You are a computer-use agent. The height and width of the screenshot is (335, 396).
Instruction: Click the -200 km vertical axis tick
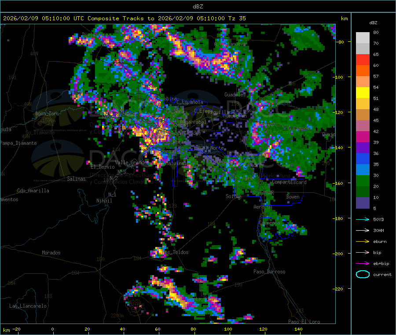click(338, 254)
